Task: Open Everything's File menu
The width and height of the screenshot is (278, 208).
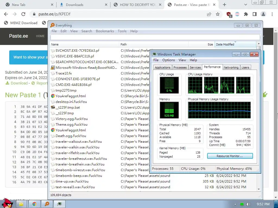Action: (54, 31)
